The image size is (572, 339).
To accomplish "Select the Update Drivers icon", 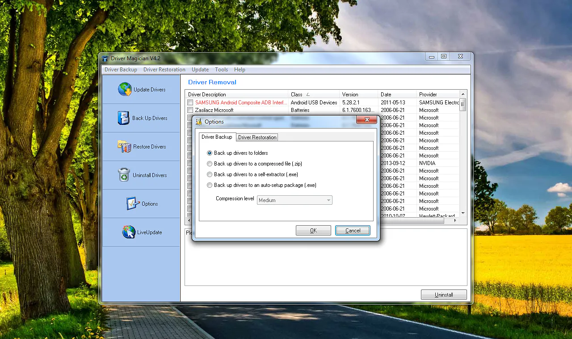I will tap(125, 89).
